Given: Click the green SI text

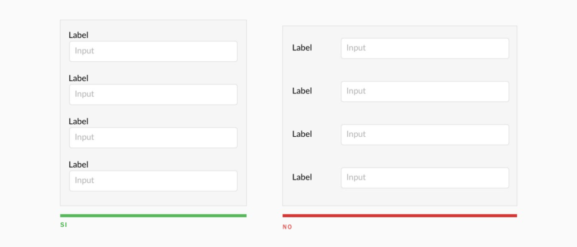Looking at the screenshot, I should (64, 225).
